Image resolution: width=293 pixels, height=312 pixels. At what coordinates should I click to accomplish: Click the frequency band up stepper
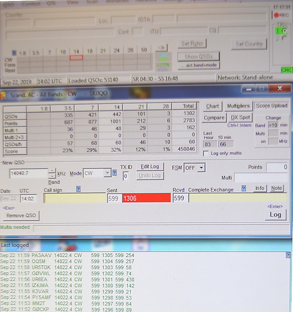52,170
